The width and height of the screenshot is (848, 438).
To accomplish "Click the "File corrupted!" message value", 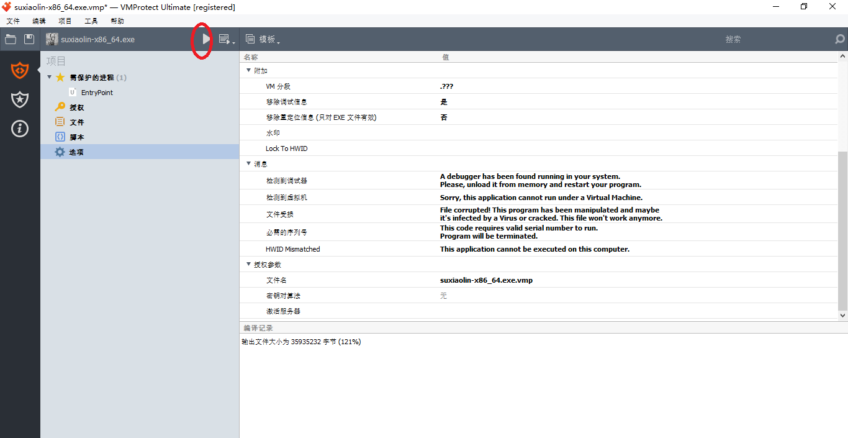I will (x=551, y=214).
